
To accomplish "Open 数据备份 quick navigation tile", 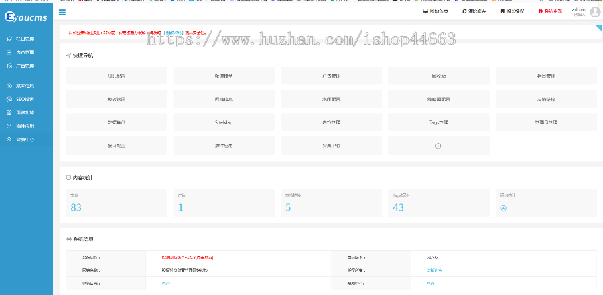I will (117, 122).
